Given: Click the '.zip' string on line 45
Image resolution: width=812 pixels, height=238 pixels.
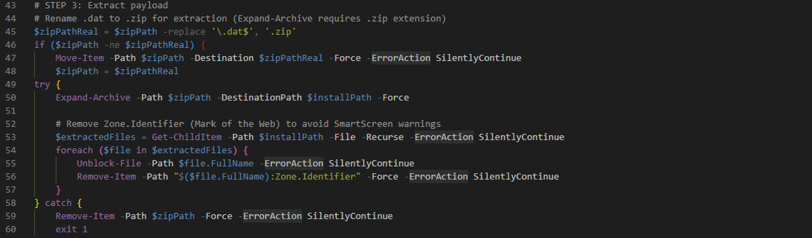Looking at the screenshot, I should pyautogui.click(x=280, y=32).
